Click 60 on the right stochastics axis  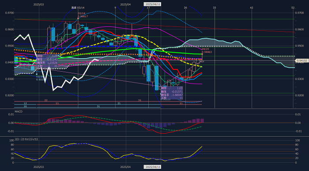[297, 149]
